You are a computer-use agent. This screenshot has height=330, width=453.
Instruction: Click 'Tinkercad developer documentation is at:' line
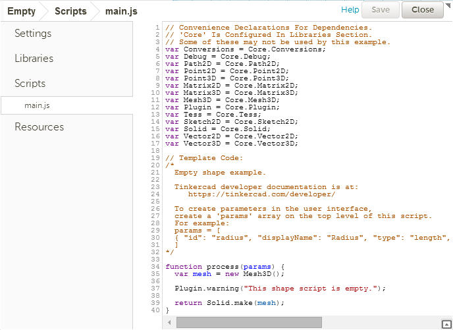tap(266, 187)
